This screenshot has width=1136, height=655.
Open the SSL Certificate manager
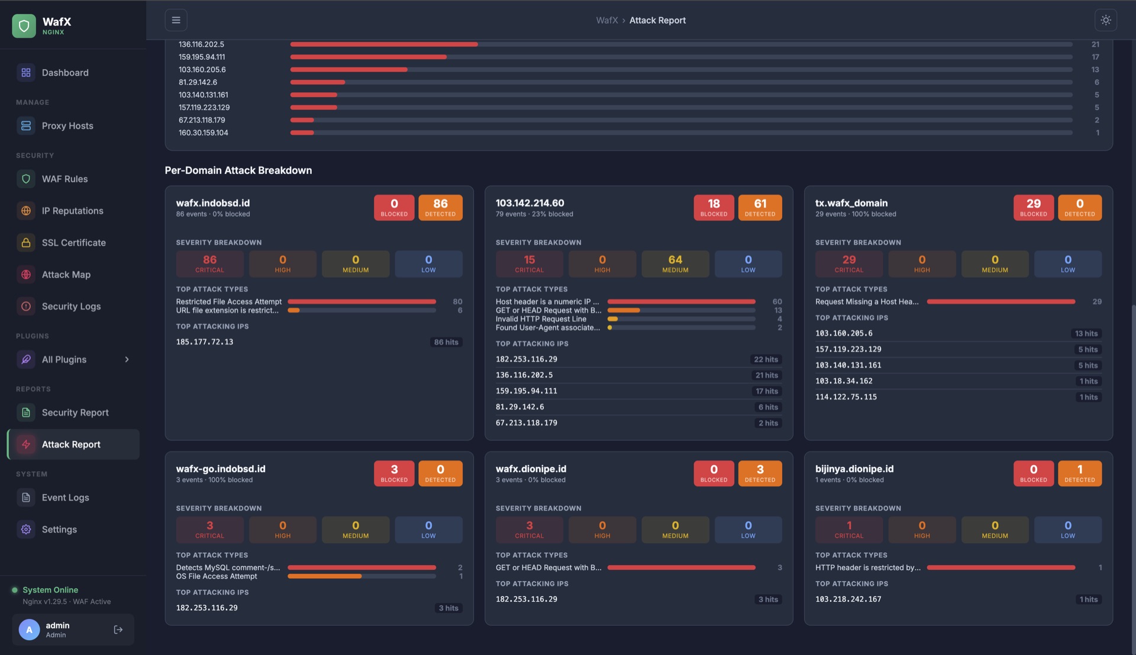coord(73,243)
